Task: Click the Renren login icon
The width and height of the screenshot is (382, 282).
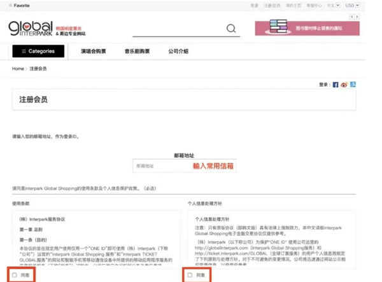Action: point(353,85)
